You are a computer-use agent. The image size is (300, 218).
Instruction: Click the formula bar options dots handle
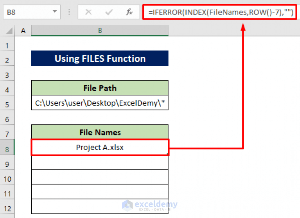coord(69,12)
